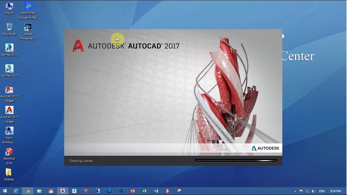Viewport: 347px width, 195px height.
Task: Open Word from the taskbar
Action: (x=156, y=191)
